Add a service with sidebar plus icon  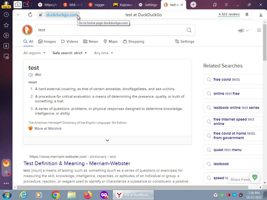point(6,172)
